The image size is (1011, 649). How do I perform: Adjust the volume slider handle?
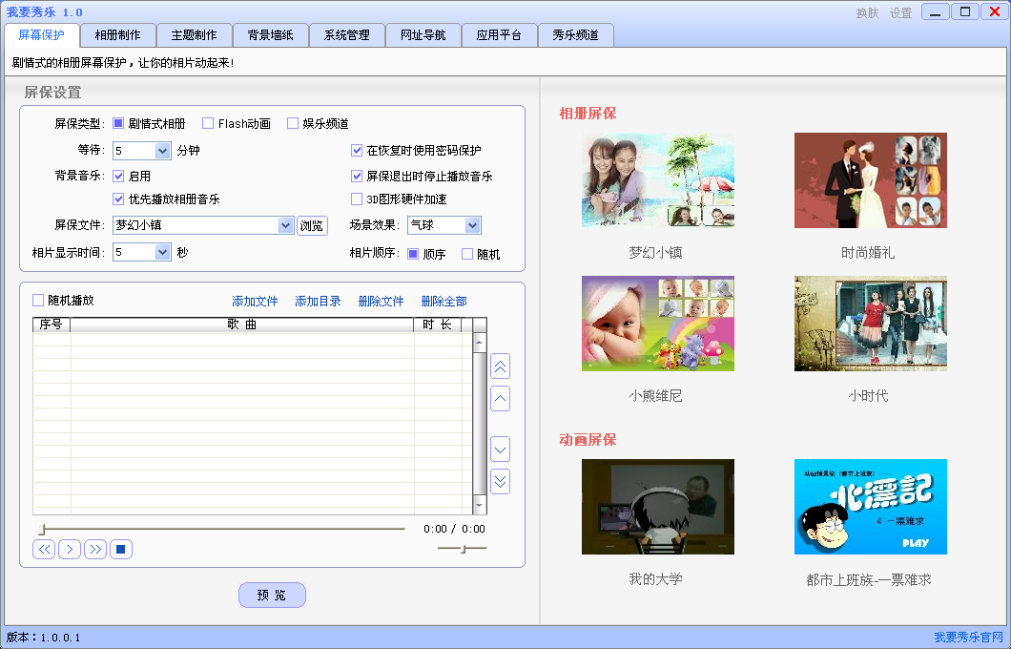[x=463, y=549]
